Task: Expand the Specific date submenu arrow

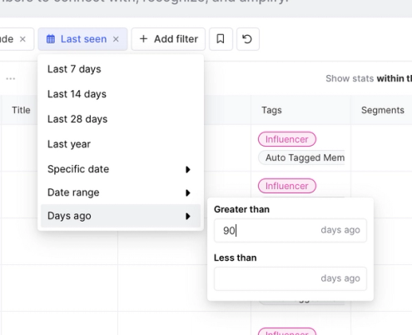Action: 188,169
